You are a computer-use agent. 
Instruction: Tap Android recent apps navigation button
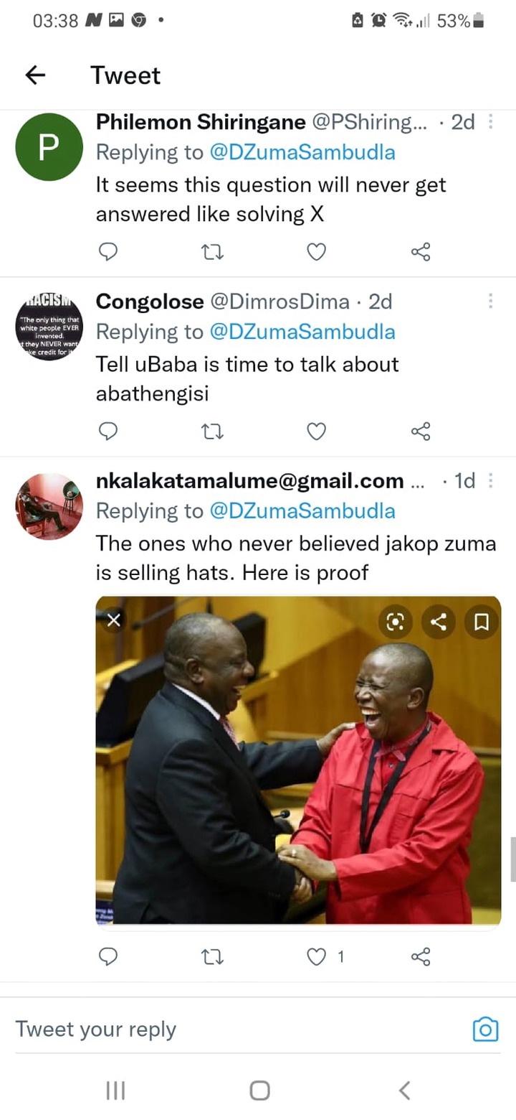pyautogui.click(x=115, y=1091)
